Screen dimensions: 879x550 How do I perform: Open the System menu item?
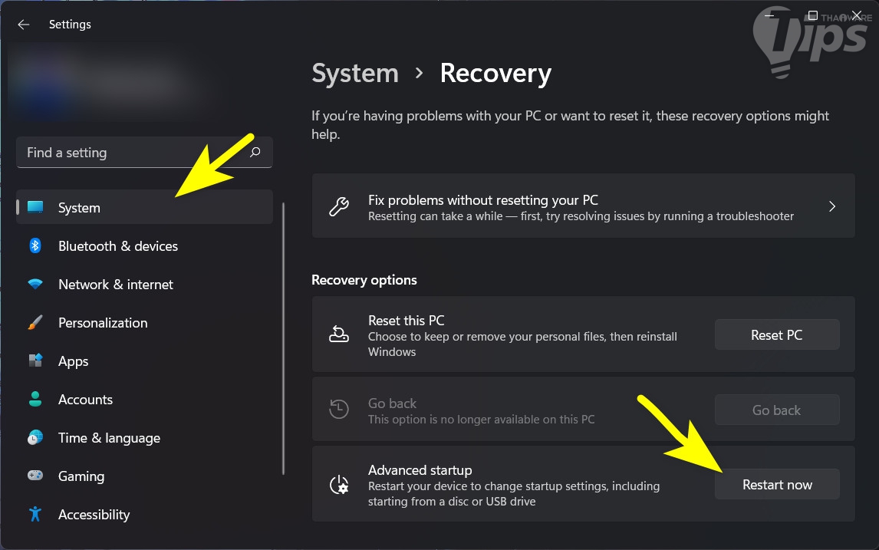[79, 208]
